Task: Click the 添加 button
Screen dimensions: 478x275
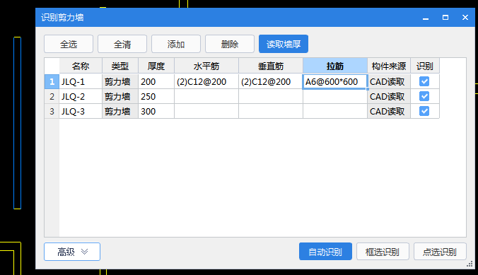Action: (x=176, y=44)
